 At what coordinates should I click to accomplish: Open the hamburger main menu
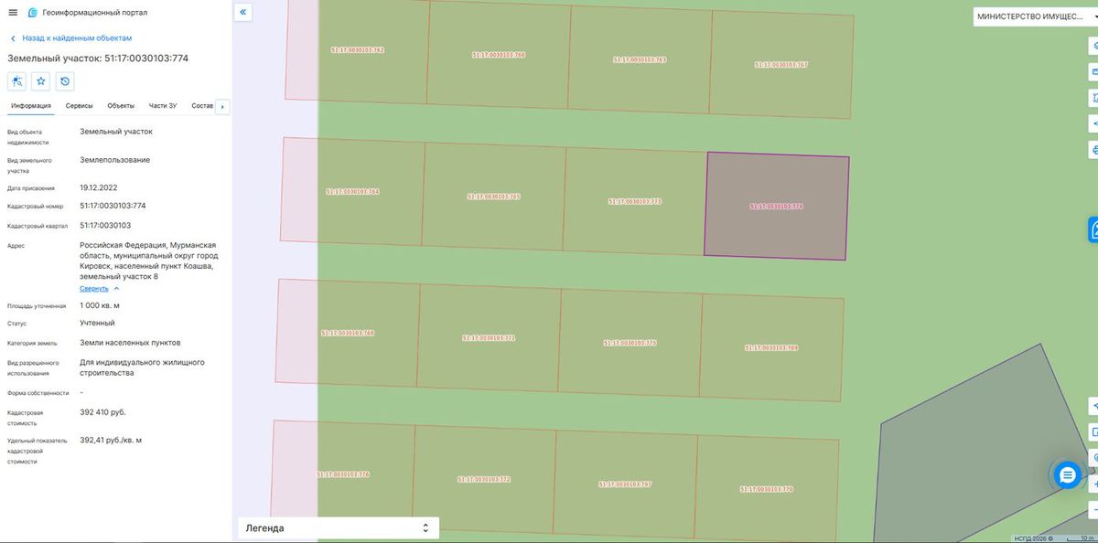point(13,13)
